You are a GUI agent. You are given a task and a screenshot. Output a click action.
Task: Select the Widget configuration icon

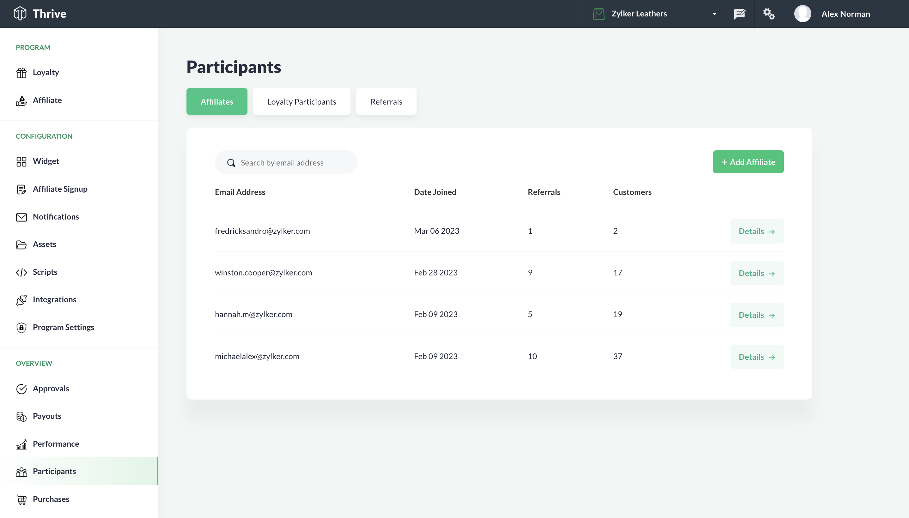[21, 161]
